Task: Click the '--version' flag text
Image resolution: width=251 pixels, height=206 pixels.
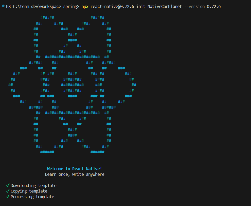Action: click(x=194, y=7)
